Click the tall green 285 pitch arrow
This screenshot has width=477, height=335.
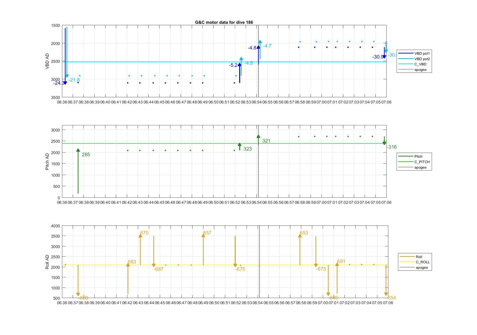(78, 171)
